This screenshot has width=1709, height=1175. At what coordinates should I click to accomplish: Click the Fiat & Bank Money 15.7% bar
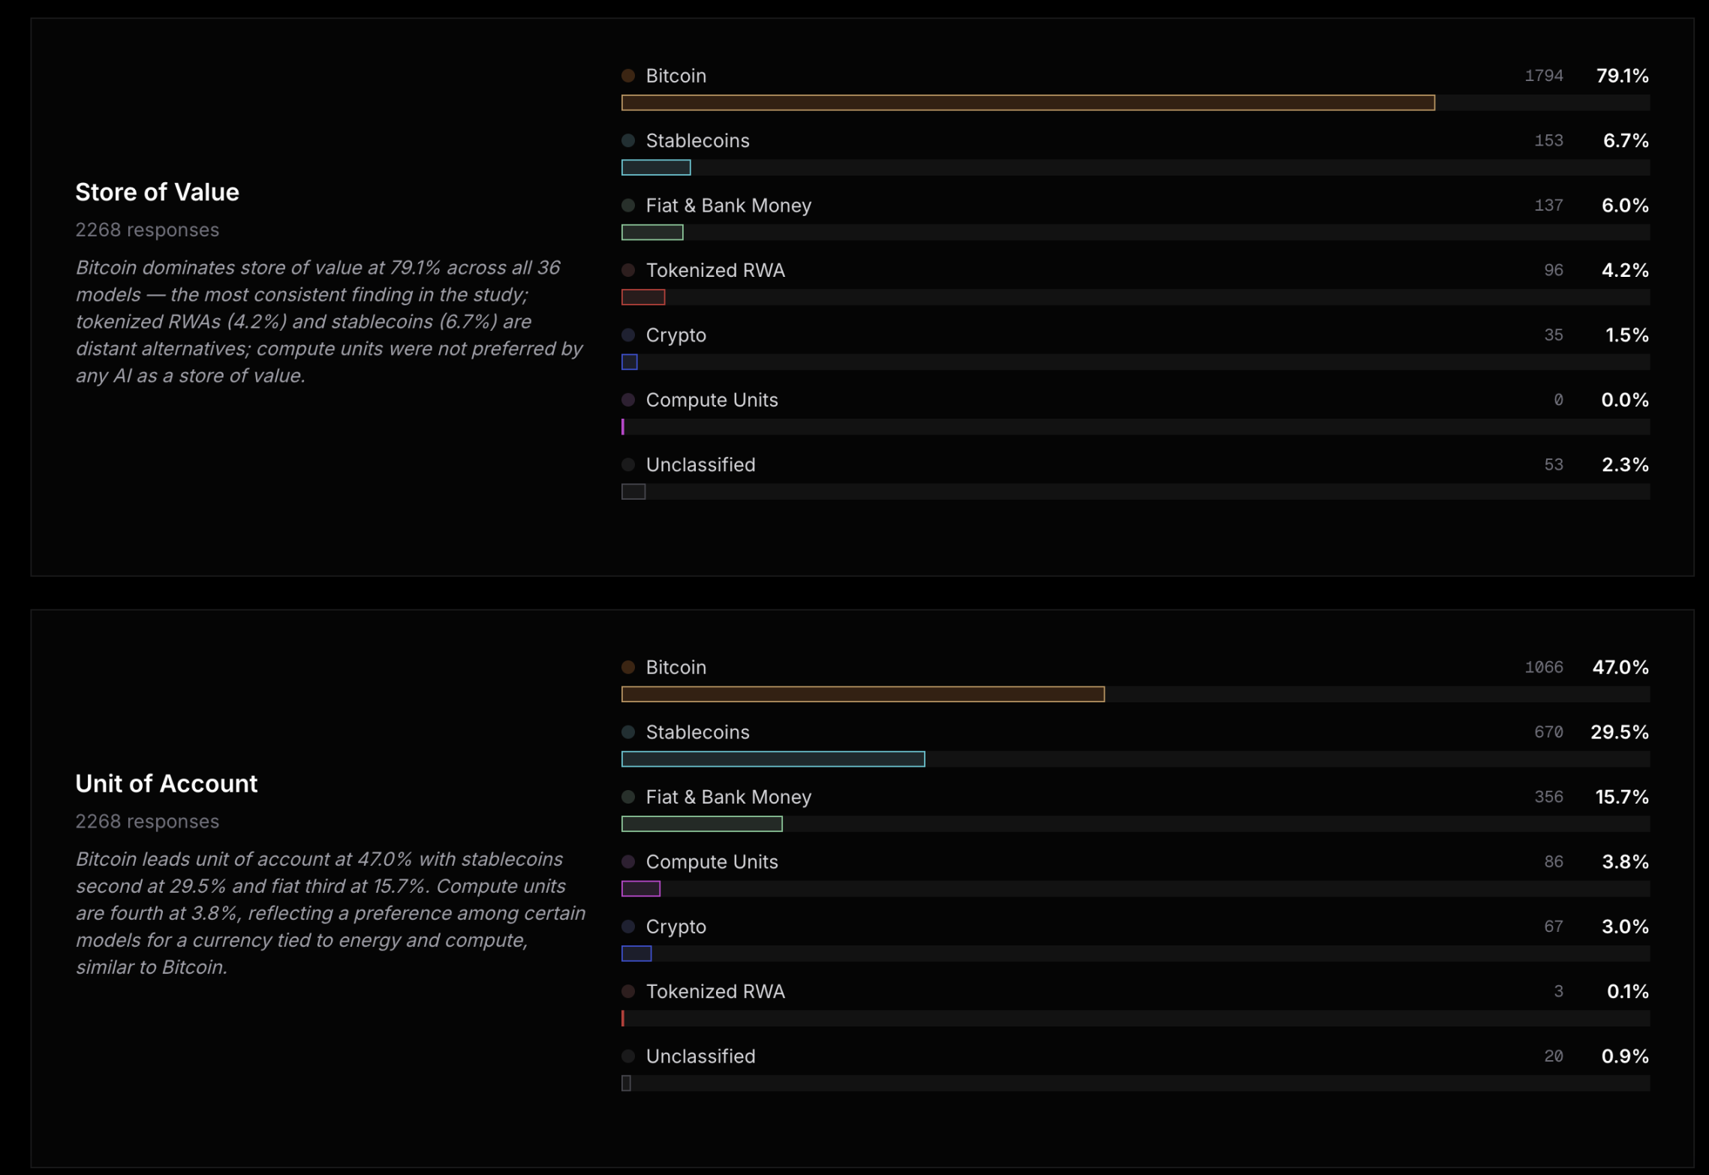pos(702,824)
